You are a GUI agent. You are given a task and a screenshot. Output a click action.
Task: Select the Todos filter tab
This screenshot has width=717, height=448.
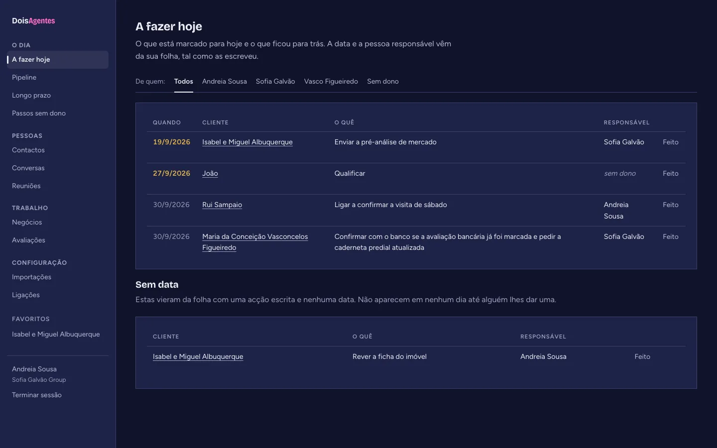pos(184,82)
